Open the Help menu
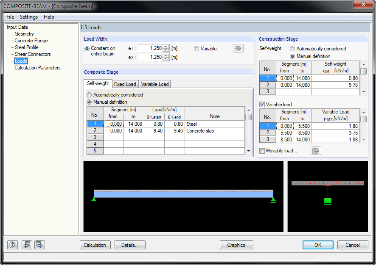Viewport: 376px width, 265px height. point(49,17)
